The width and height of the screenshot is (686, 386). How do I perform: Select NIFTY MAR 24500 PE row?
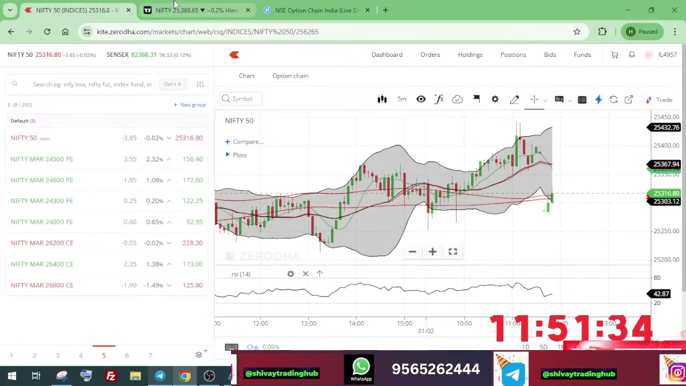pos(106,159)
